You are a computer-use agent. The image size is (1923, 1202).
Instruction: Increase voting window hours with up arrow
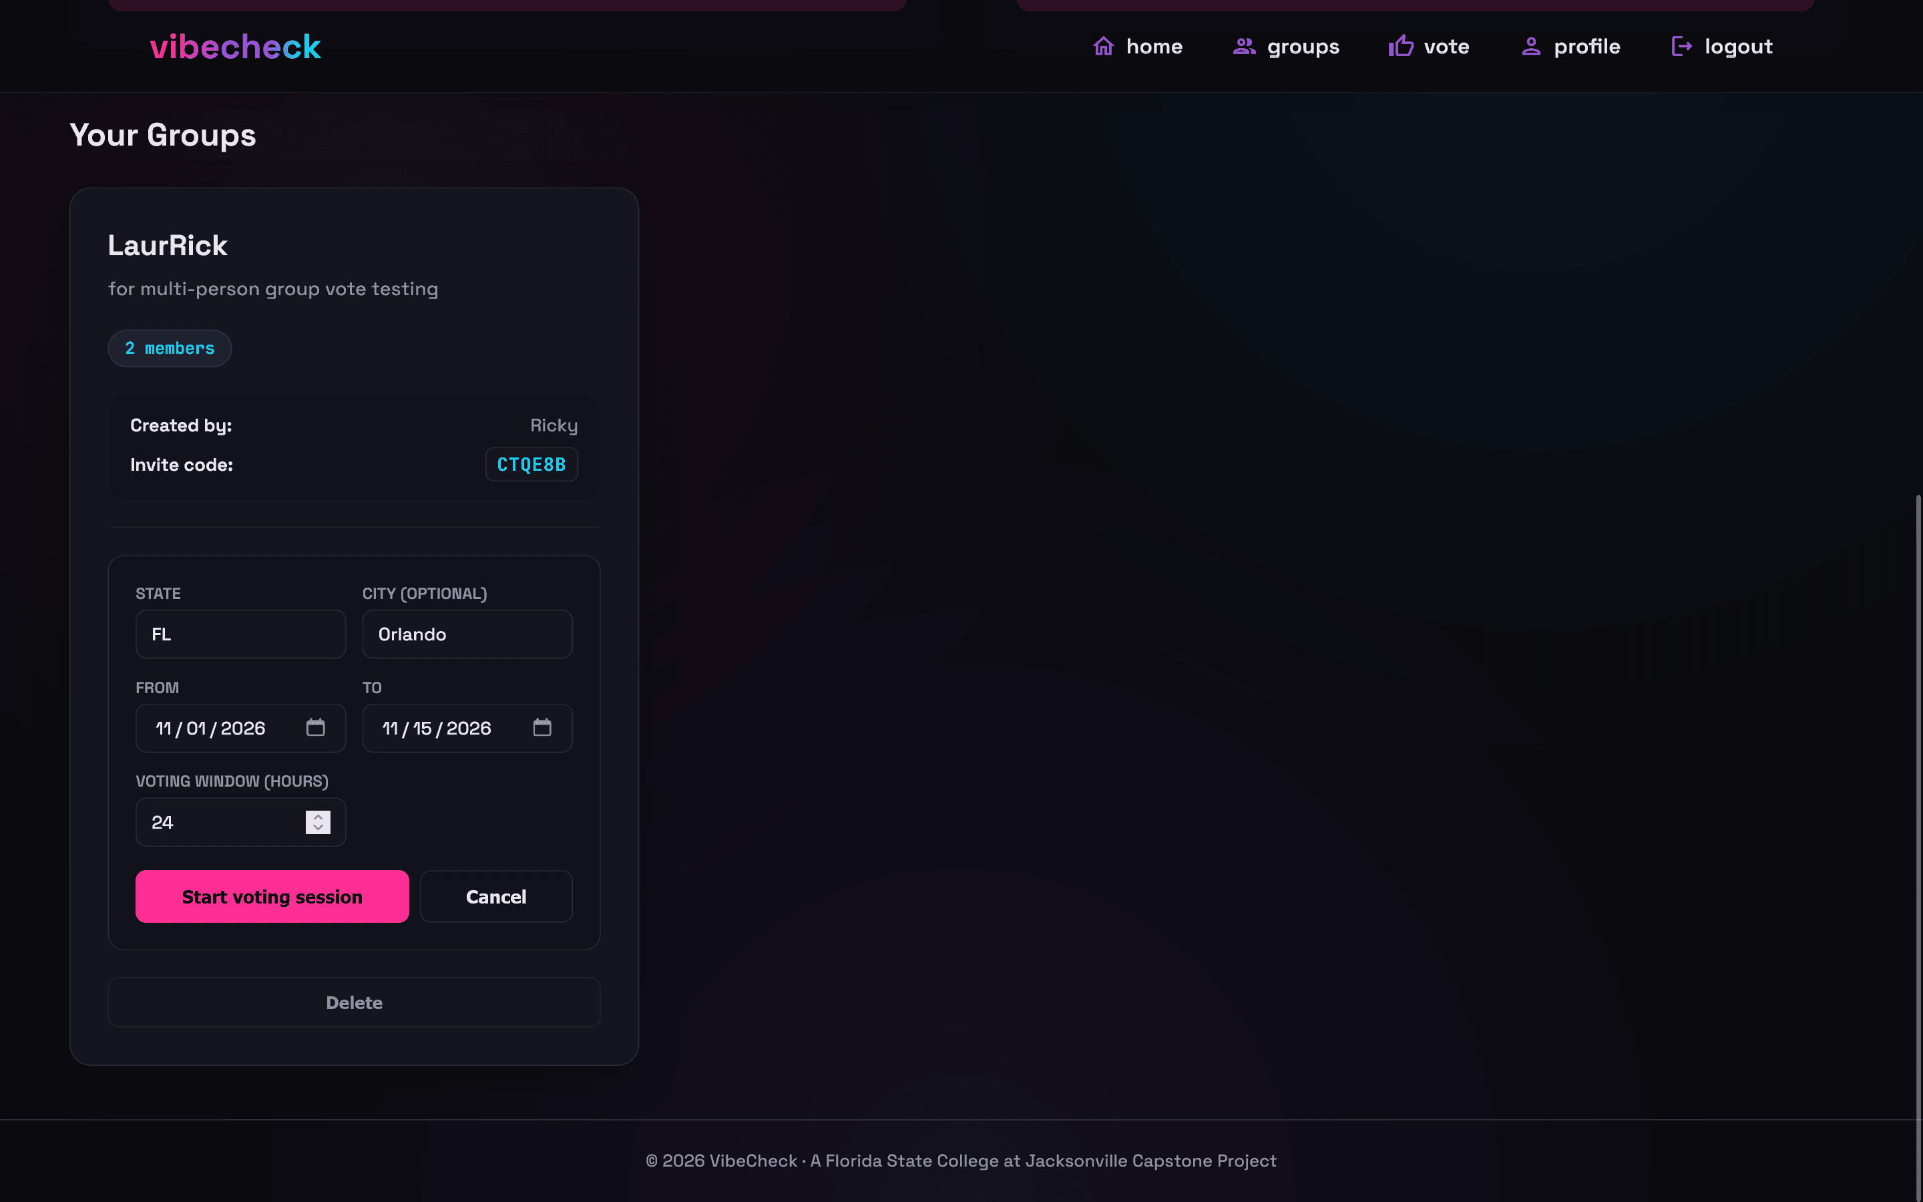(318, 817)
